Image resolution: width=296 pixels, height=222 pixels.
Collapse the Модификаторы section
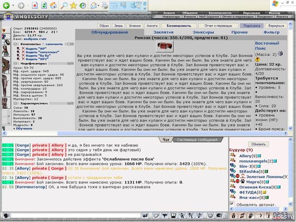click(x=15, y=64)
